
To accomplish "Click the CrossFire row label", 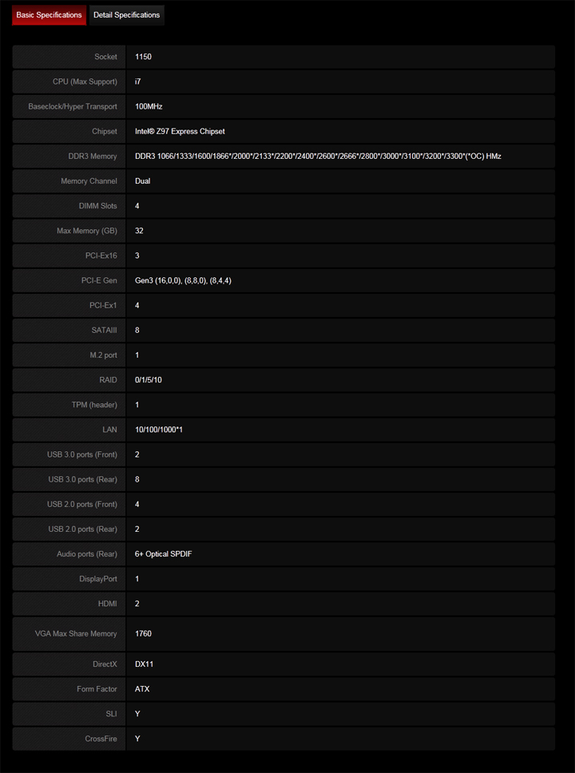I will tap(101, 739).
